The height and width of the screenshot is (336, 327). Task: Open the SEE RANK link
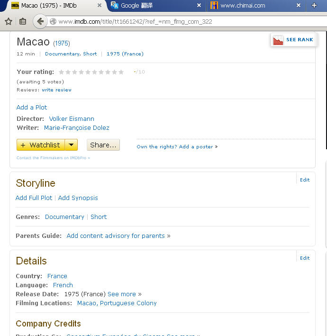pos(300,40)
